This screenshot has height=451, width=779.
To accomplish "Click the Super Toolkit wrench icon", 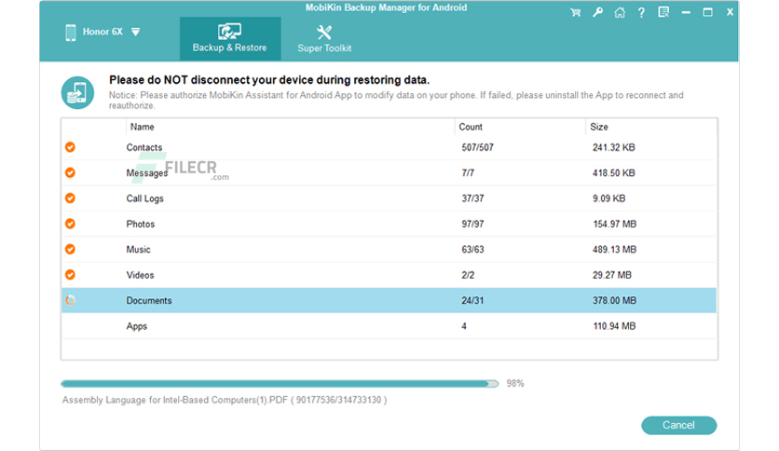I will (x=324, y=33).
